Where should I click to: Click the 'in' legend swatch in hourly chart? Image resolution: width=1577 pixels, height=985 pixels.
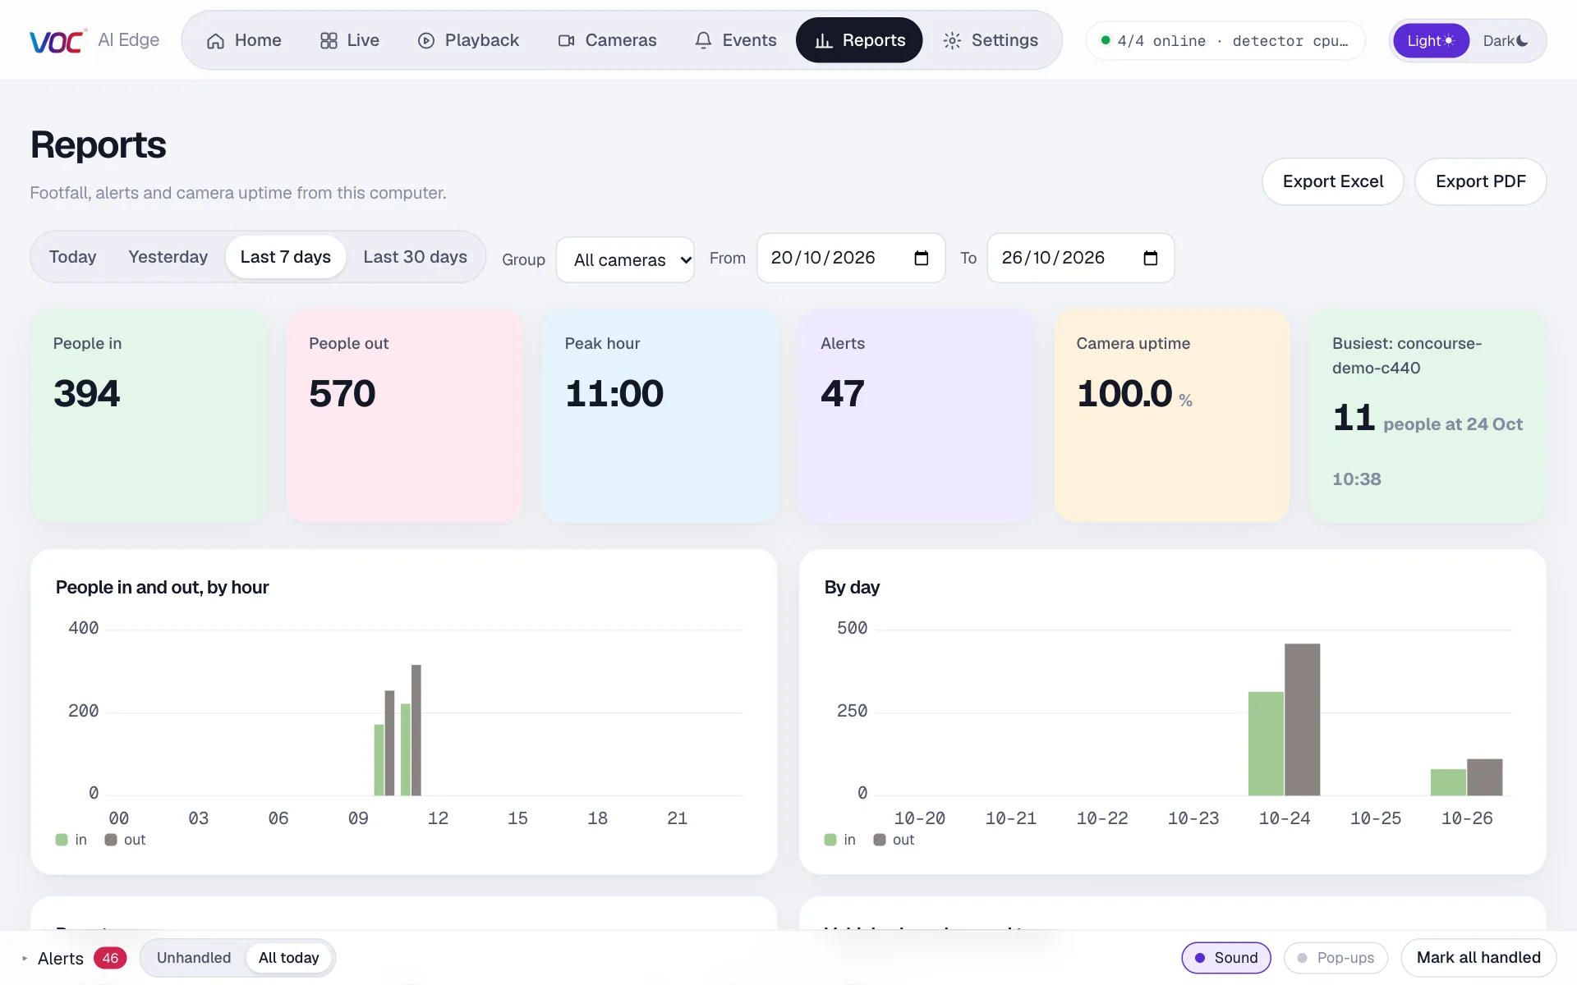pos(62,840)
